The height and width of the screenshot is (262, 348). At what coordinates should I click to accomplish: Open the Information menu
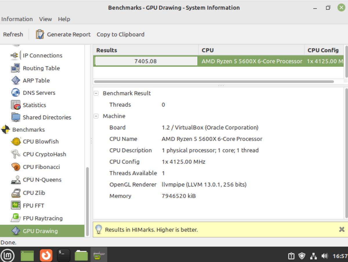tap(17, 19)
